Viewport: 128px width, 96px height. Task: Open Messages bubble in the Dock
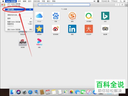pyautogui.click(x=77, y=92)
